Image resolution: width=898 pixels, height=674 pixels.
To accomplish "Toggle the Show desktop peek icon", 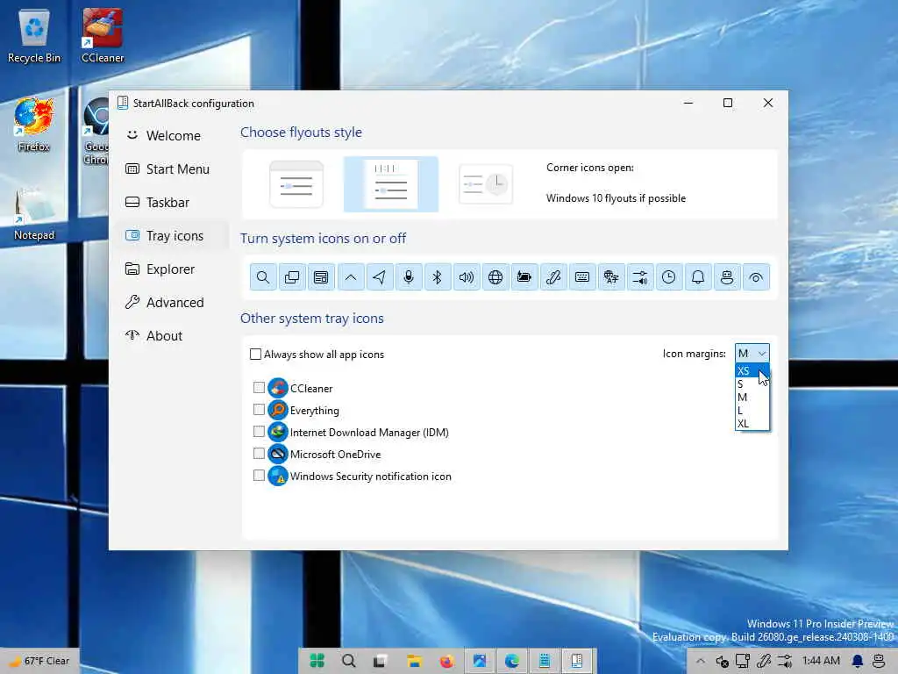I will (756, 277).
